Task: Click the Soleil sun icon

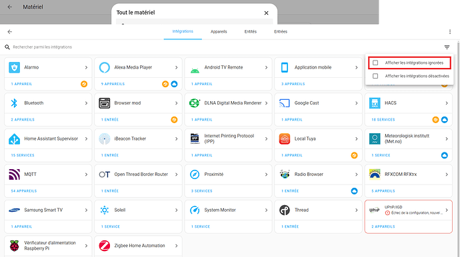Action: click(105, 210)
